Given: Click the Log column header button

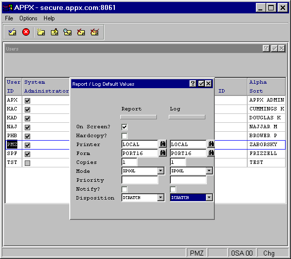Looking at the screenshot, I should (x=187, y=117).
